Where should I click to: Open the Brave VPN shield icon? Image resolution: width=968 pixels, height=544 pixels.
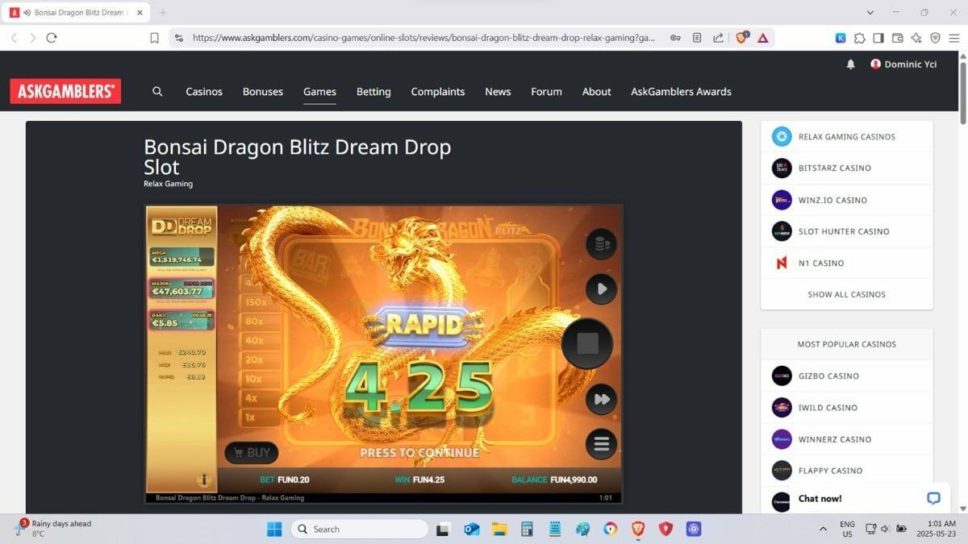[x=936, y=38]
